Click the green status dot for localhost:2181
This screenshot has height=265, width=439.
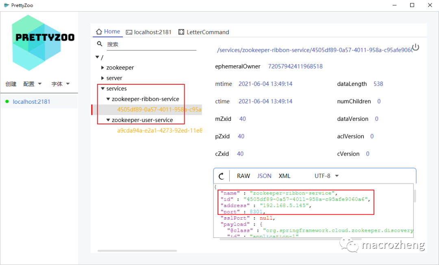(x=7, y=102)
